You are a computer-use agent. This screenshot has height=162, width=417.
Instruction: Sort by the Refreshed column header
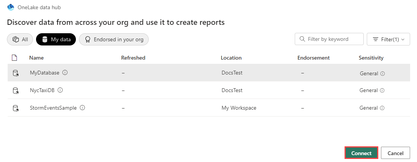(x=133, y=58)
